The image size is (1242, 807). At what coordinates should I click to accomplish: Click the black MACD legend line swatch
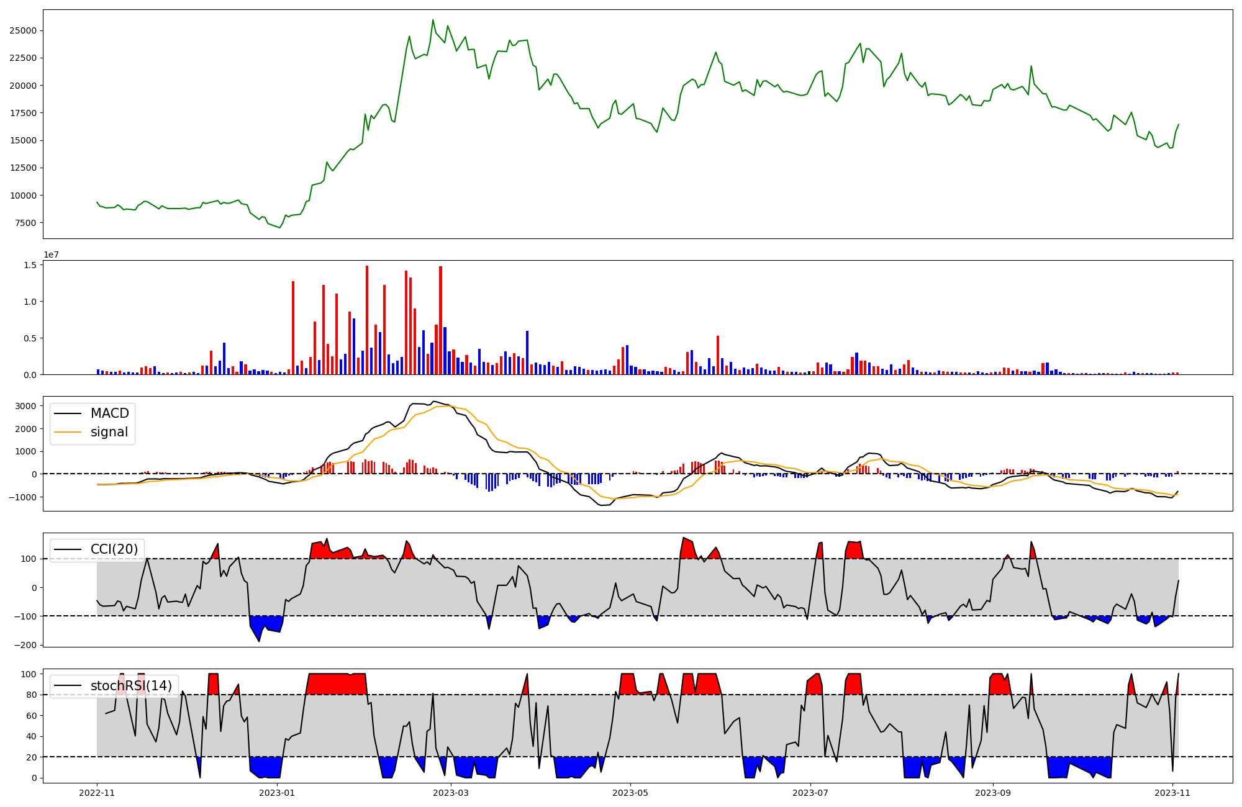point(68,413)
